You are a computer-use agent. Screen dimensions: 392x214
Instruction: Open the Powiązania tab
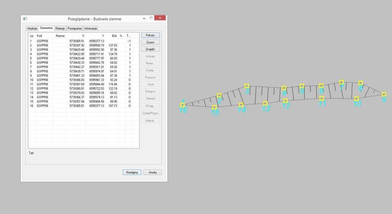tap(75, 28)
